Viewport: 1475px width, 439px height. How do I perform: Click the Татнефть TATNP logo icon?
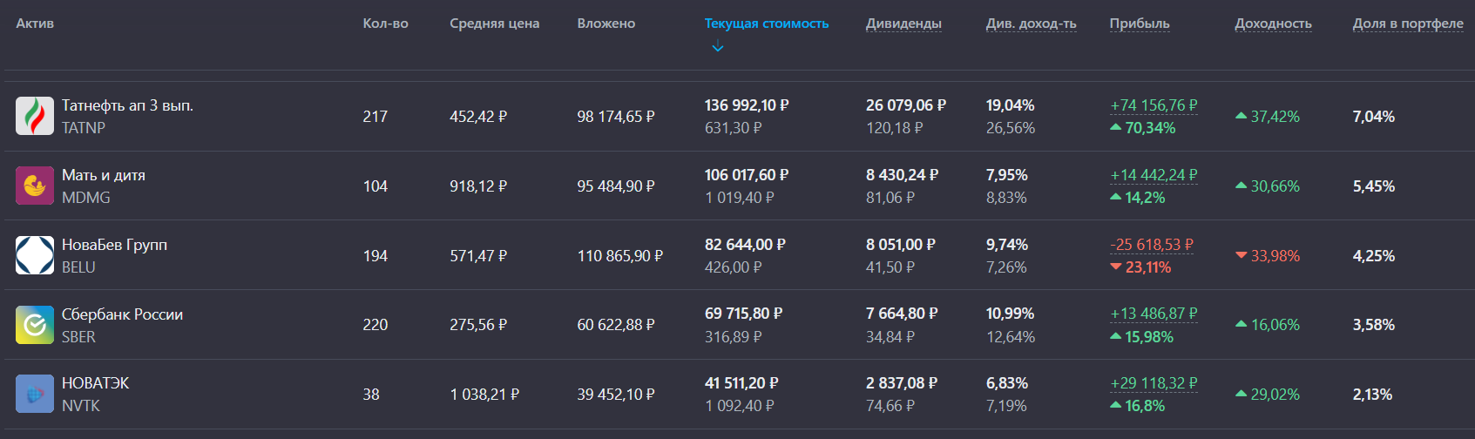(35, 116)
